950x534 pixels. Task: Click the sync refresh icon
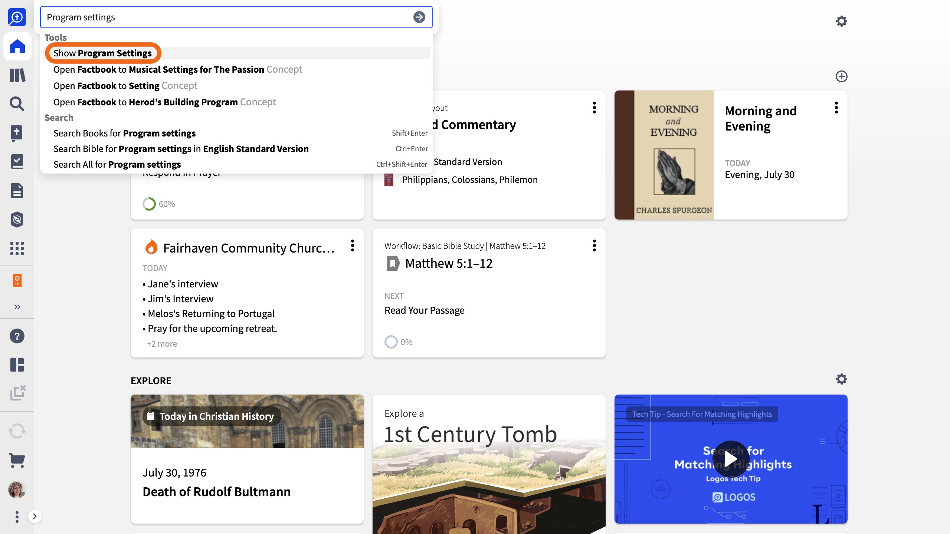(x=17, y=431)
